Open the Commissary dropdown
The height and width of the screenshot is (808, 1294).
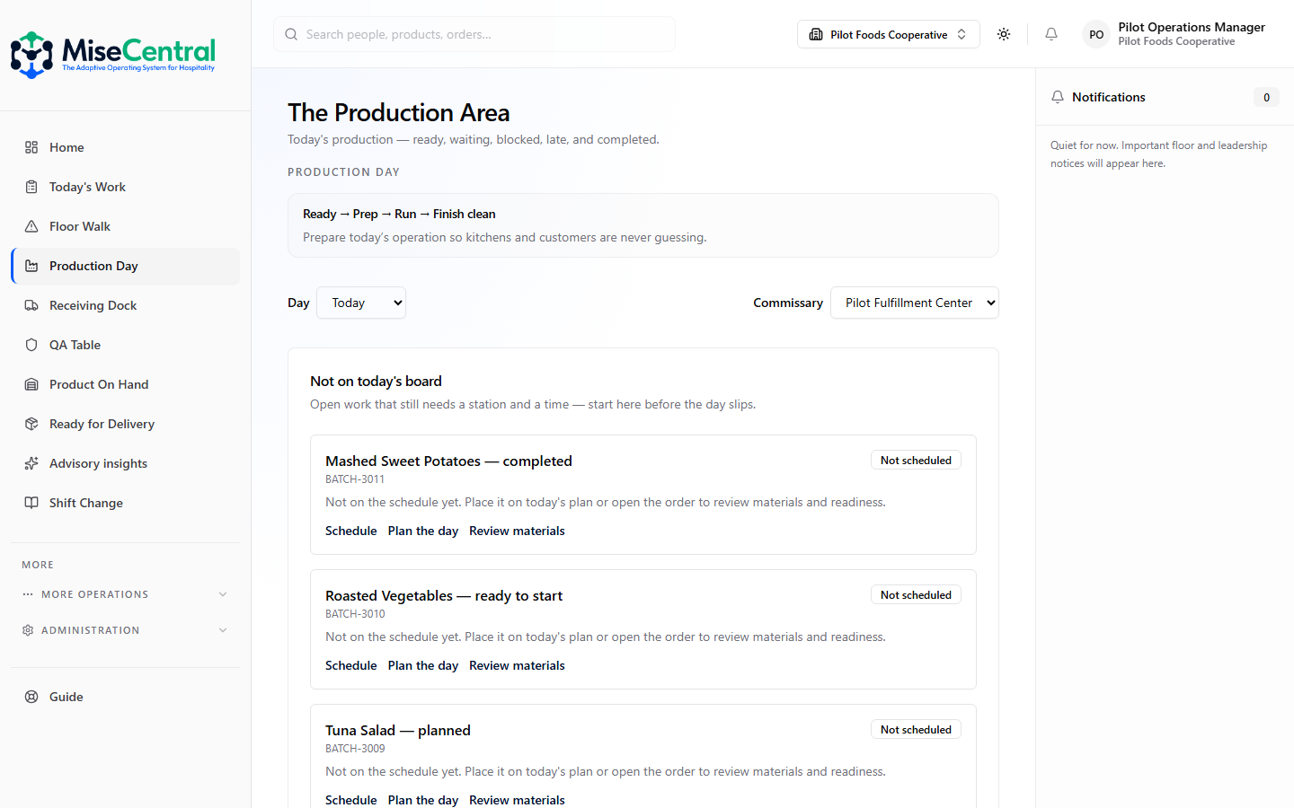tap(915, 303)
